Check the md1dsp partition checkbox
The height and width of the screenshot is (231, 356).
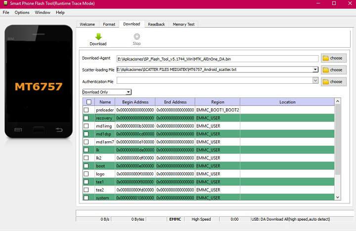pyautogui.click(x=86, y=134)
